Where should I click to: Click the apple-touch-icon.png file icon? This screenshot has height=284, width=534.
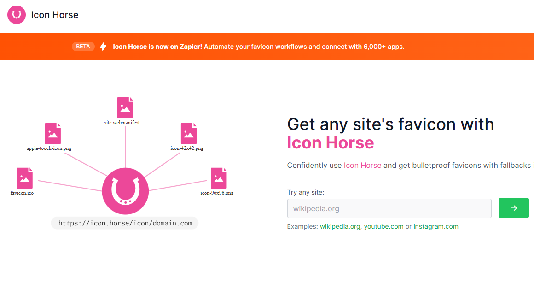coord(53,133)
